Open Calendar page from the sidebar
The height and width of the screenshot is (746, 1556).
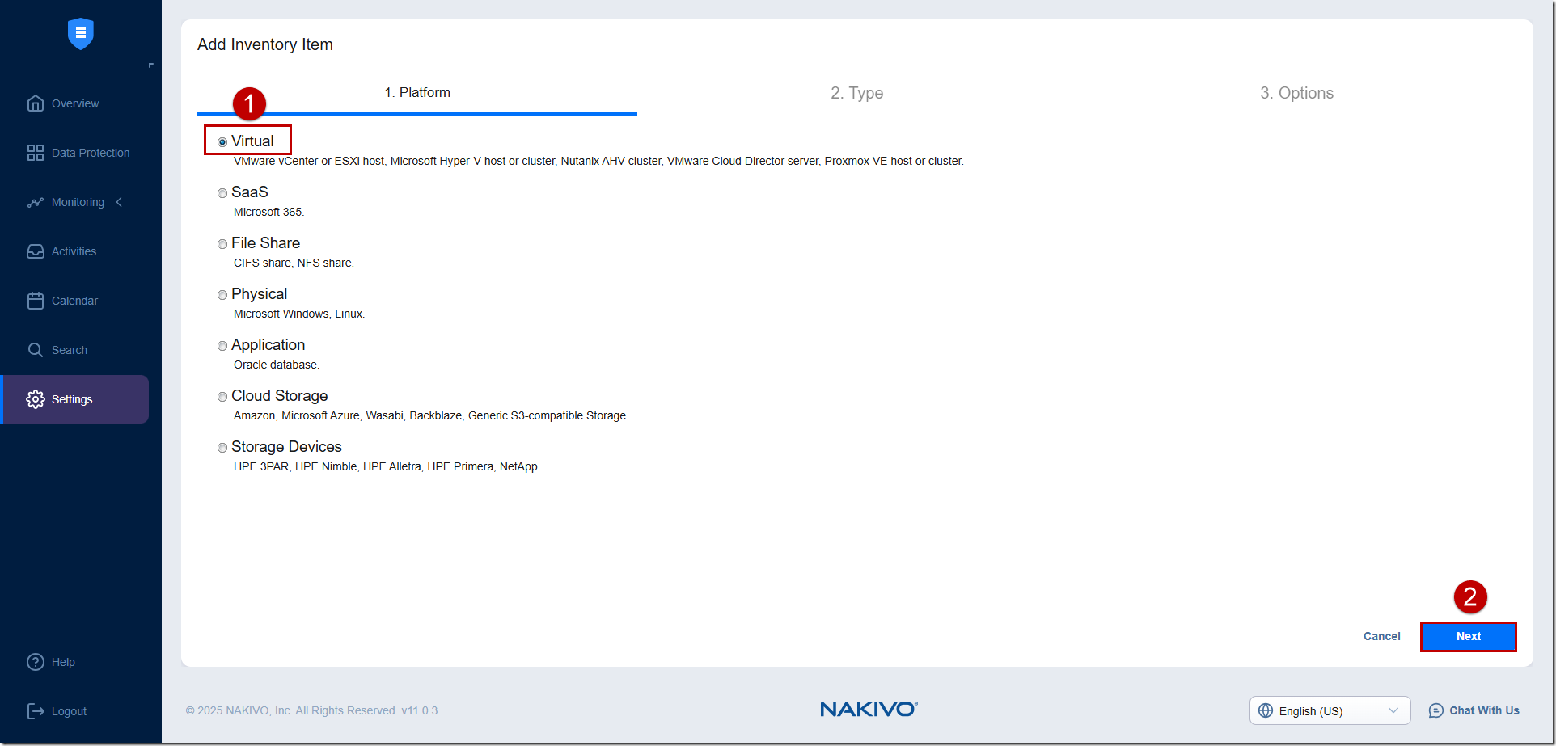pyautogui.click(x=75, y=301)
